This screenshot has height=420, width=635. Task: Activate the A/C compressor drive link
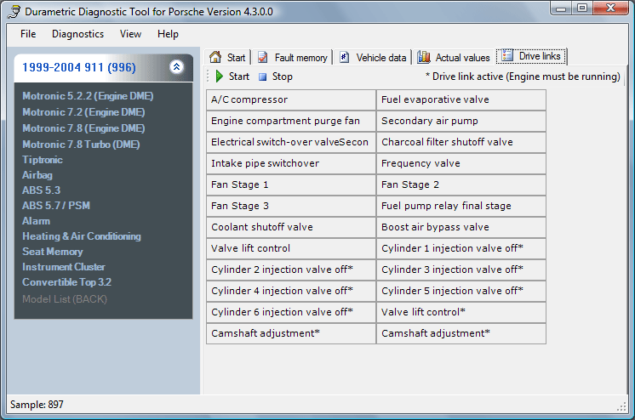pyautogui.click(x=291, y=99)
